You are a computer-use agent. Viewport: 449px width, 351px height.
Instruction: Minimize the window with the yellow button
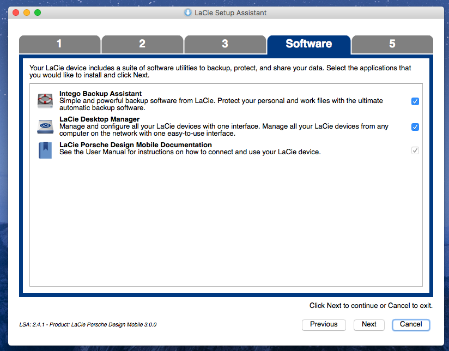click(x=27, y=13)
